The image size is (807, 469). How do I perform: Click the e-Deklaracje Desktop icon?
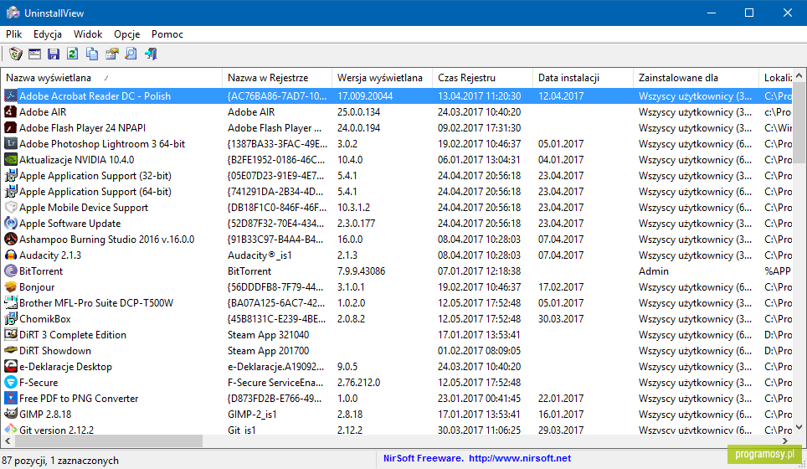[x=10, y=367]
